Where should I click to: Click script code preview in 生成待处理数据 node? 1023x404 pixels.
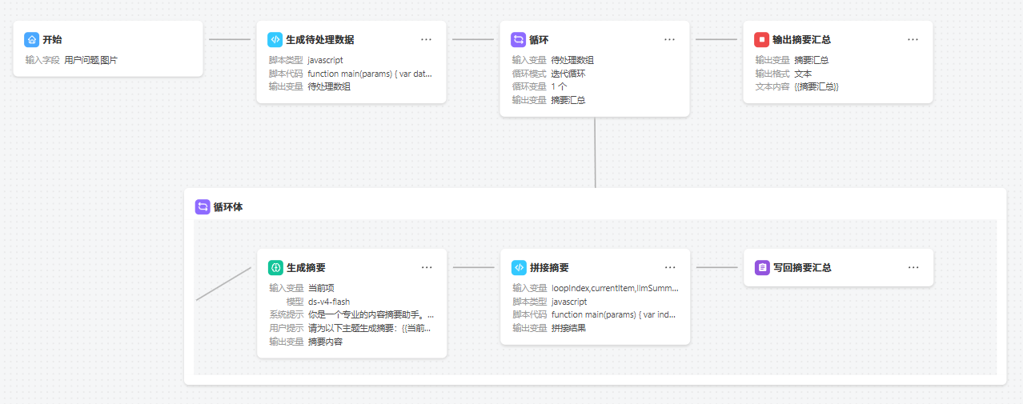coord(370,74)
